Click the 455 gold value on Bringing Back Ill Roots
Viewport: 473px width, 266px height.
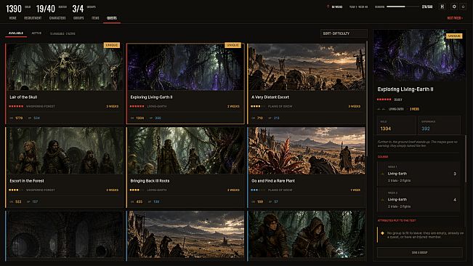(x=140, y=201)
